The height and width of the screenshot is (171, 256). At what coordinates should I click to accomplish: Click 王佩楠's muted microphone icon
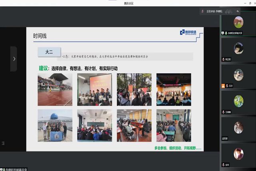pyautogui.click(x=223, y=112)
